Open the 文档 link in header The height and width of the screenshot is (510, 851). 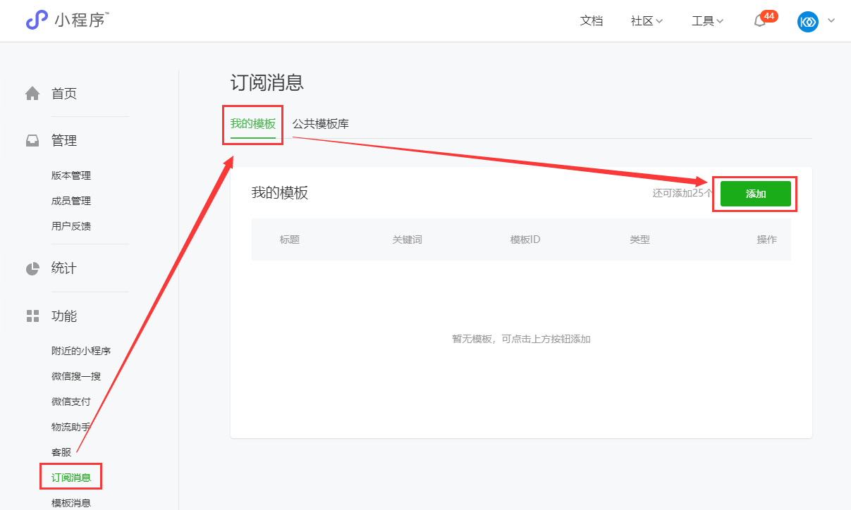point(592,21)
